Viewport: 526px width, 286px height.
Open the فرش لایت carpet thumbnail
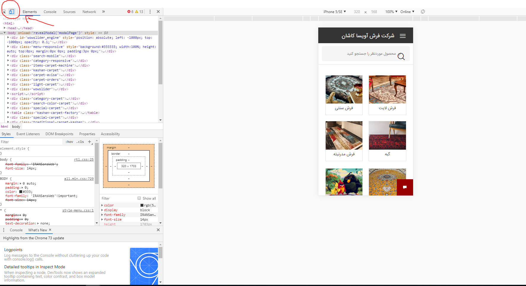click(x=387, y=89)
